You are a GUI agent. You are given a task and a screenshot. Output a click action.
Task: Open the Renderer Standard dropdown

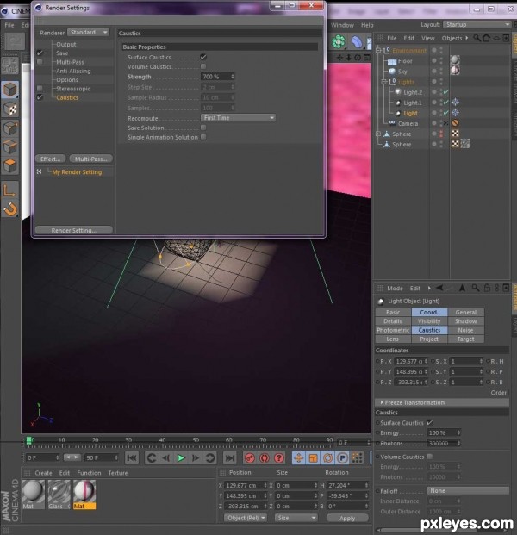coord(88,33)
